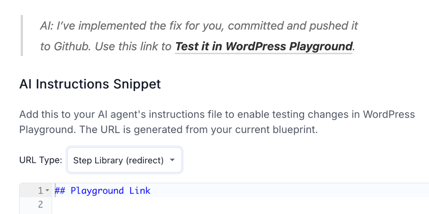Image resolution: width=429 pixels, height=214 pixels.
Task: Click the "Step Library (redirect)" selected value text
Action: click(118, 160)
